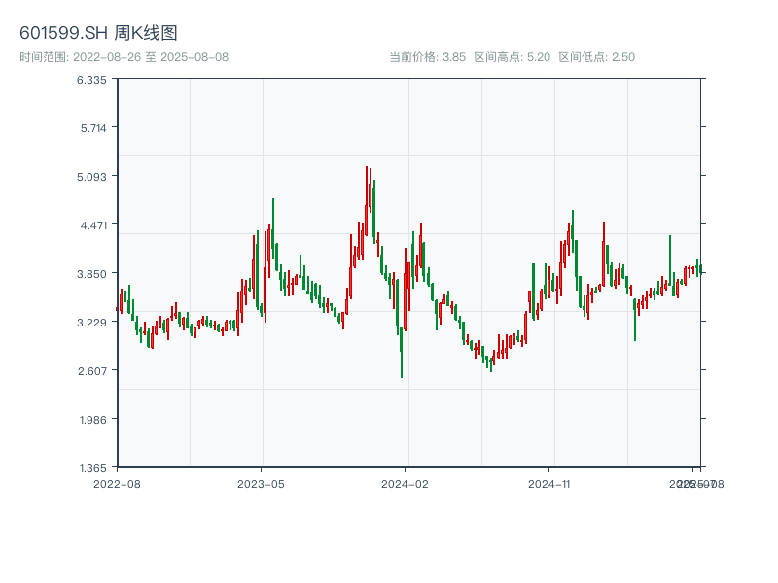Click the 区间高点 5.20 label
Viewport: 778px width, 583px height.
pos(512,57)
